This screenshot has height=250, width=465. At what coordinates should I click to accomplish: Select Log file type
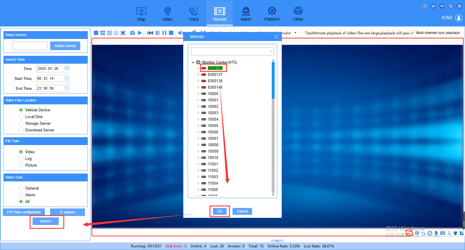point(21,158)
